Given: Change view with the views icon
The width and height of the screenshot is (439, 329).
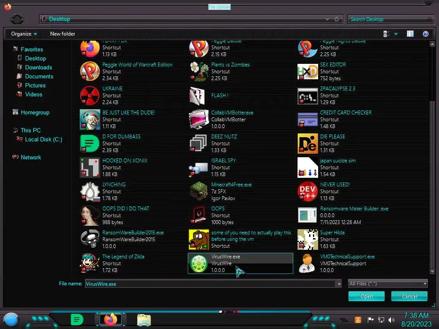Looking at the screenshot, I should [x=387, y=34].
